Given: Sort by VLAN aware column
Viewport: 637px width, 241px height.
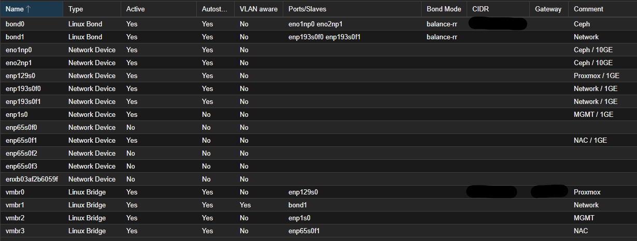Looking at the screenshot, I should click(258, 9).
